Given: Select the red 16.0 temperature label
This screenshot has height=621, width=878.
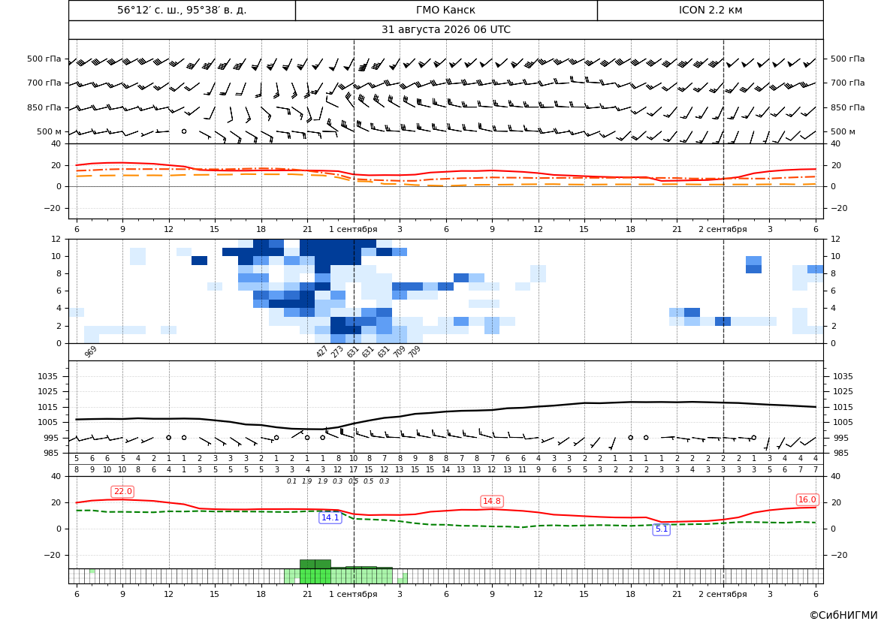Looking at the screenshot, I should click(x=807, y=499).
